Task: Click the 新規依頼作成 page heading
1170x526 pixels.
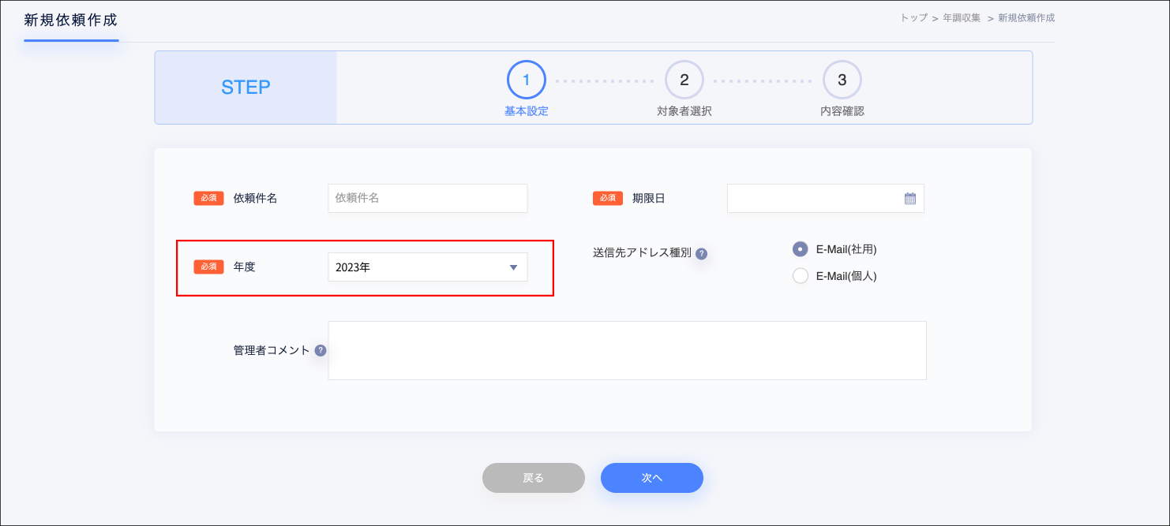Action: click(71, 21)
